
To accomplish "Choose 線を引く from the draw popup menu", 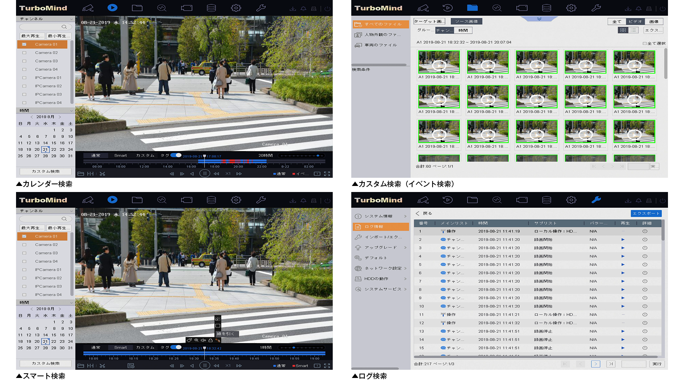I will [x=226, y=334].
